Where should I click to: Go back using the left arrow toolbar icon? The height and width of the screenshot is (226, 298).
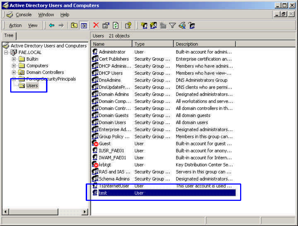point(52,25)
